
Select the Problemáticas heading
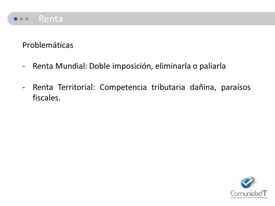point(48,45)
